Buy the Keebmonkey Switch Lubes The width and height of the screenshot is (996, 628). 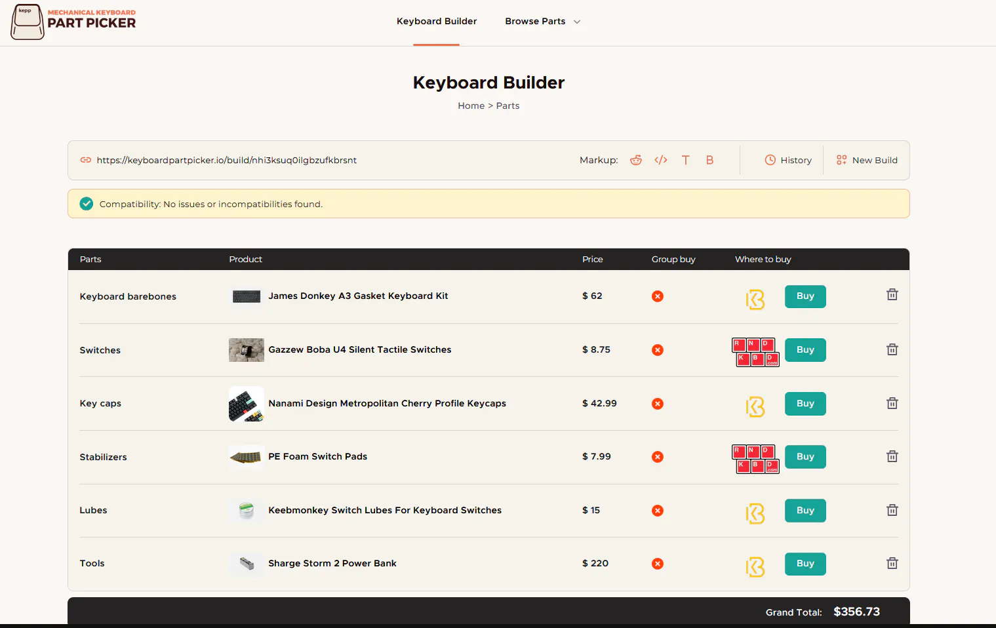click(x=805, y=511)
